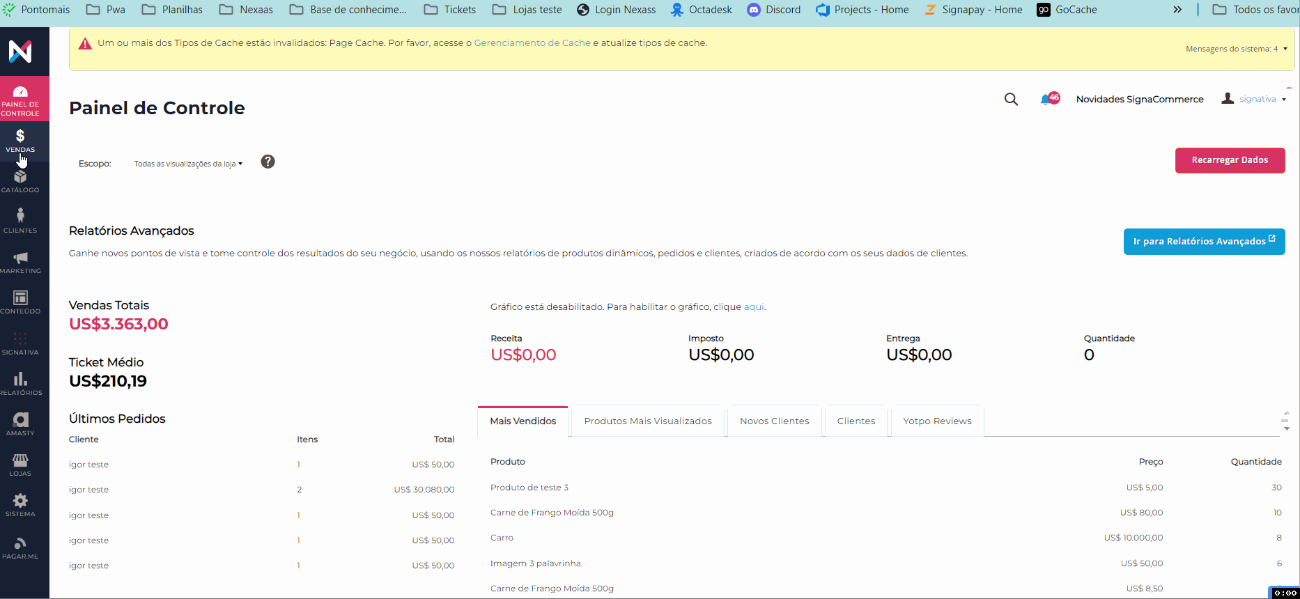Click the help question mark icon

pyautogui.click(x=268, y=162)
